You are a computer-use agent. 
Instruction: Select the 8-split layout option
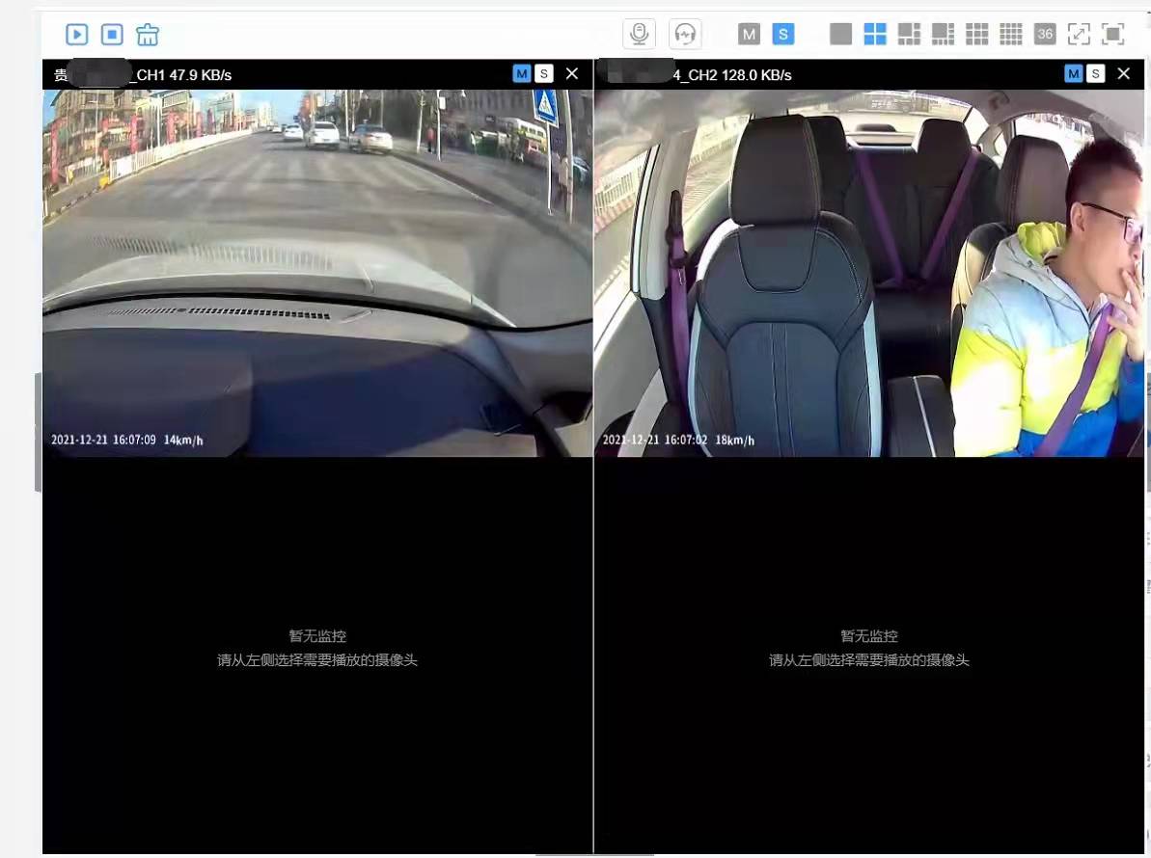944,34
